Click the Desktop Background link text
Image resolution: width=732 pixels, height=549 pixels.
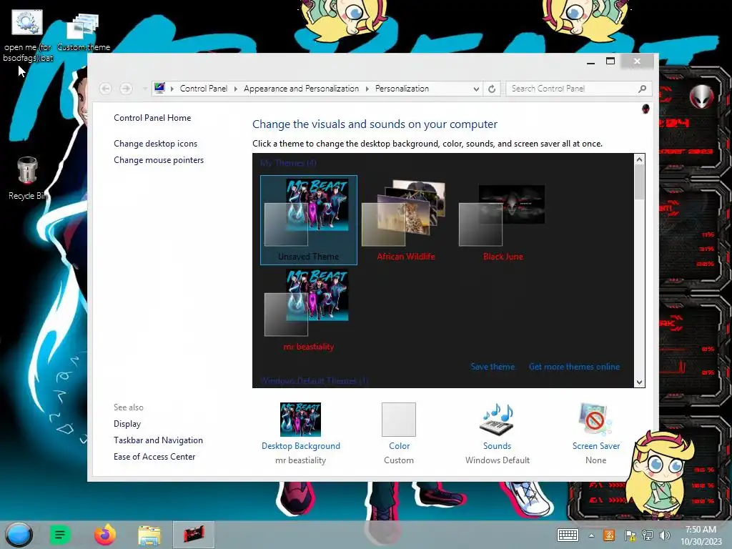pos(301,446)
